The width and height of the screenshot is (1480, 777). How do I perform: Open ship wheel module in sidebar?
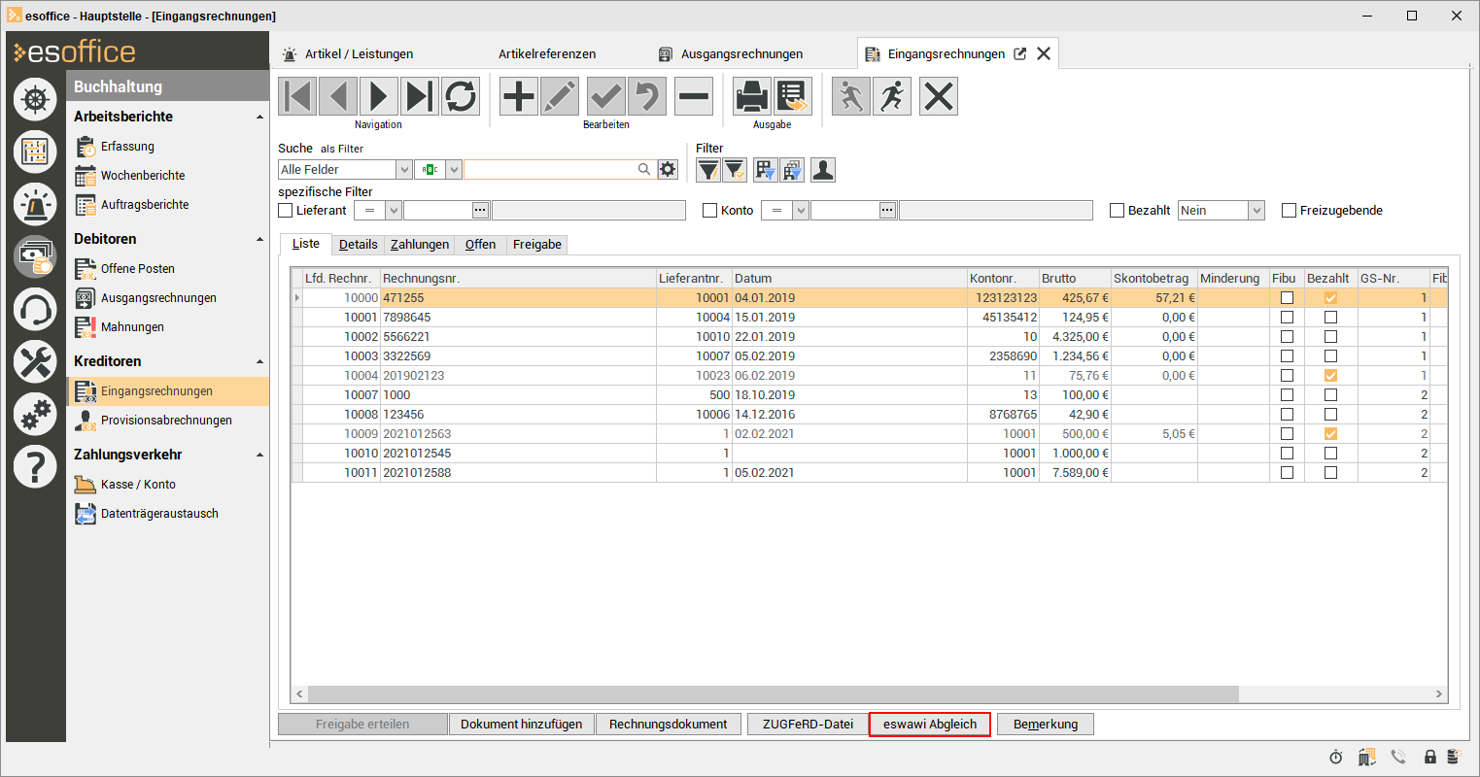[x=35, y=99]
